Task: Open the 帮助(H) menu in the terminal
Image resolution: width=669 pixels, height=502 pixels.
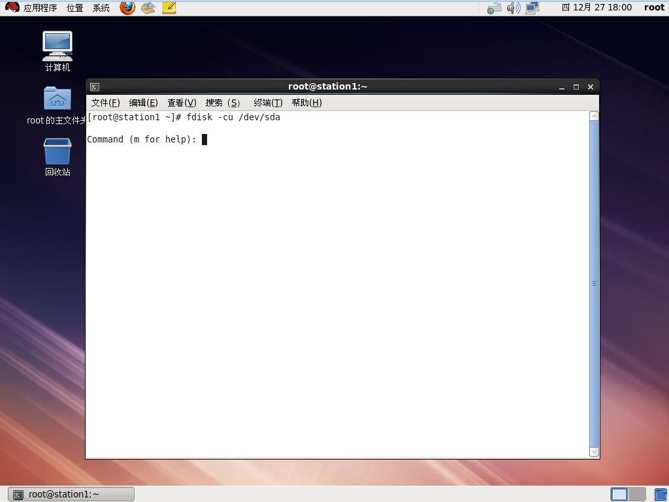Action: 307,103
